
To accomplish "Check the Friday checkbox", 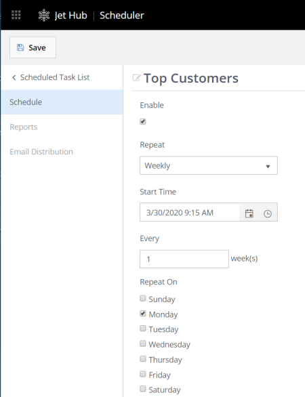I will [143, 374].
